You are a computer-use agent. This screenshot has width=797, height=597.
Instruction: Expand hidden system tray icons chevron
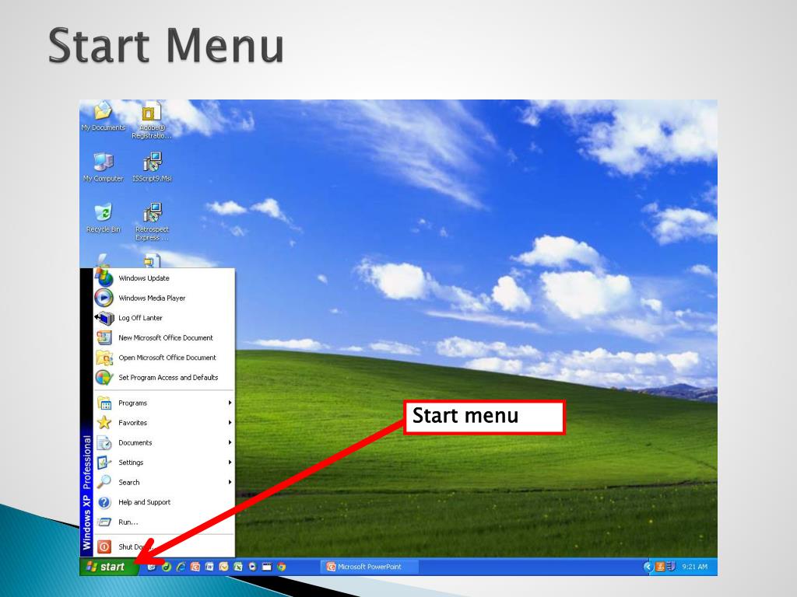[x=648, y=567]
